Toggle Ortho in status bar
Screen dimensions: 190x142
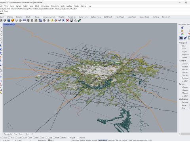point(82,140)
